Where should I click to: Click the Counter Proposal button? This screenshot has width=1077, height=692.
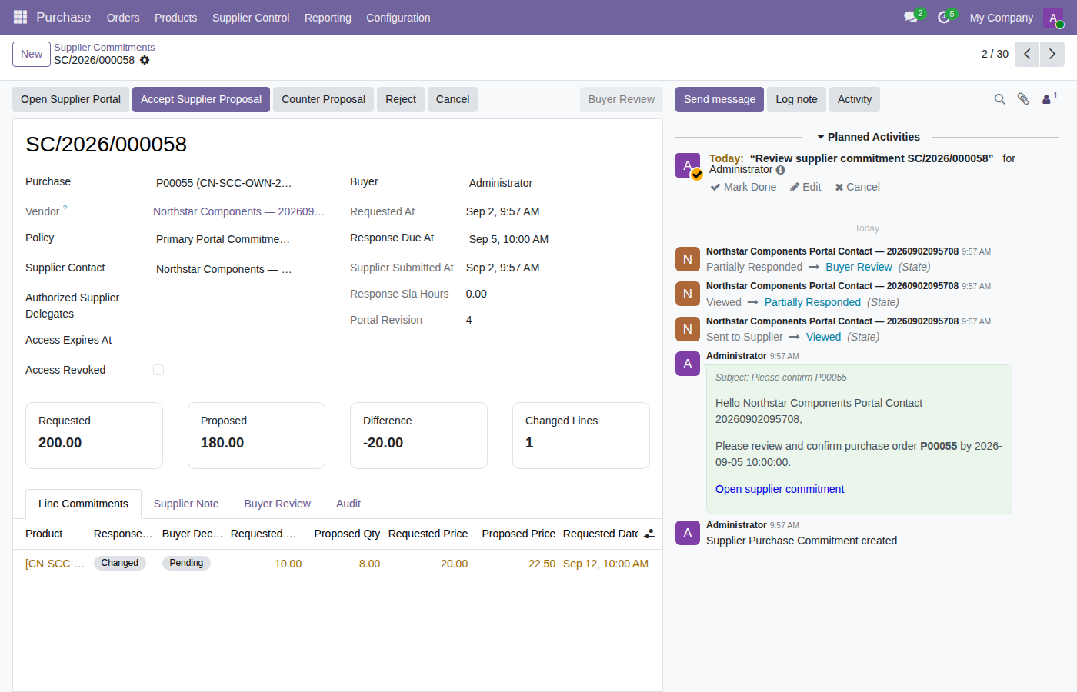[323, 99]
